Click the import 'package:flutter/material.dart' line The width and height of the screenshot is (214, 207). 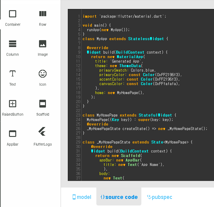(x=125, y=16)
